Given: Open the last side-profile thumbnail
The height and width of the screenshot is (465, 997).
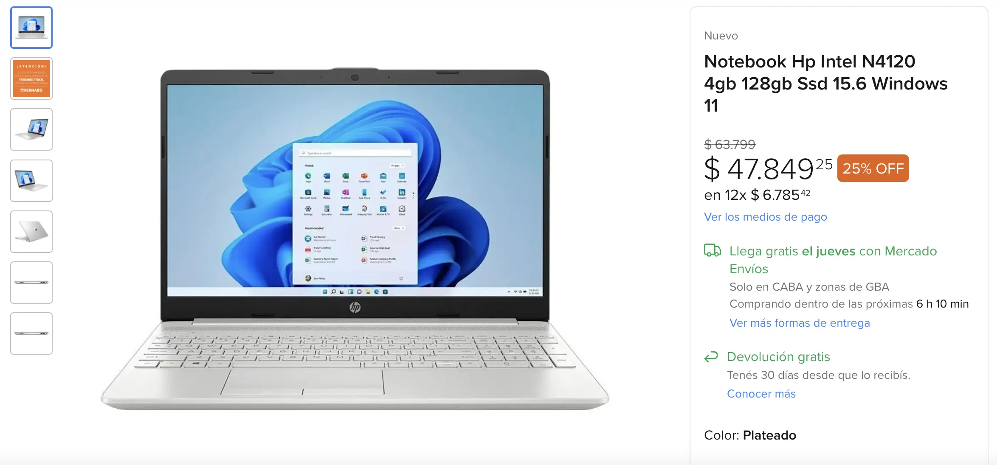Looking at the screenshot, I should pos(31,333).
